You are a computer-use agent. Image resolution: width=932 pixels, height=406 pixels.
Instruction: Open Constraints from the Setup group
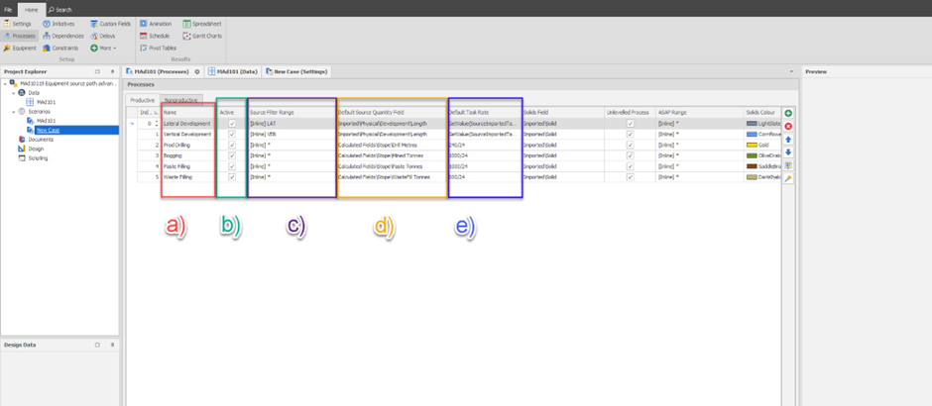pyautogui.click(x=59, y=48)
